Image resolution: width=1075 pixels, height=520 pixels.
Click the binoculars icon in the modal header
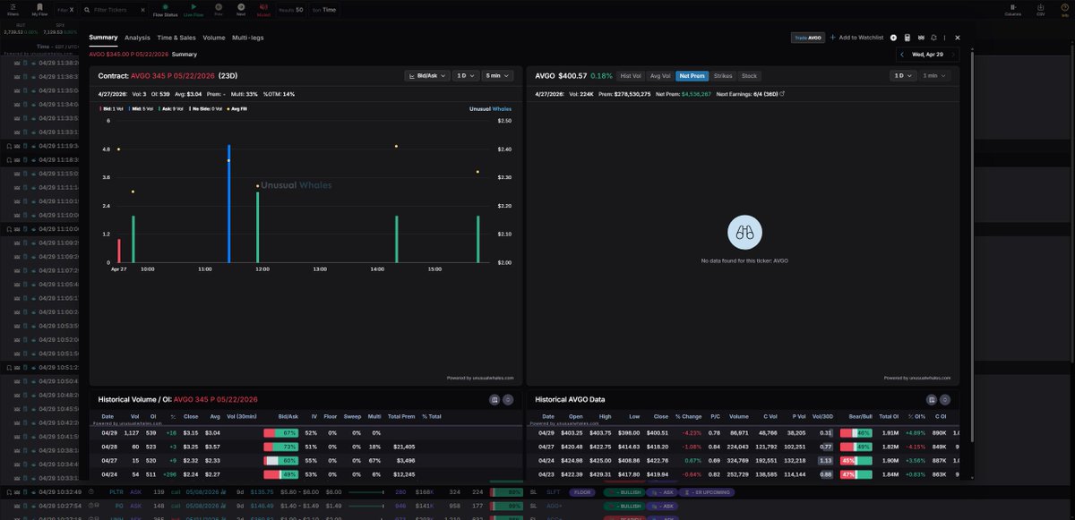(920, 38)
